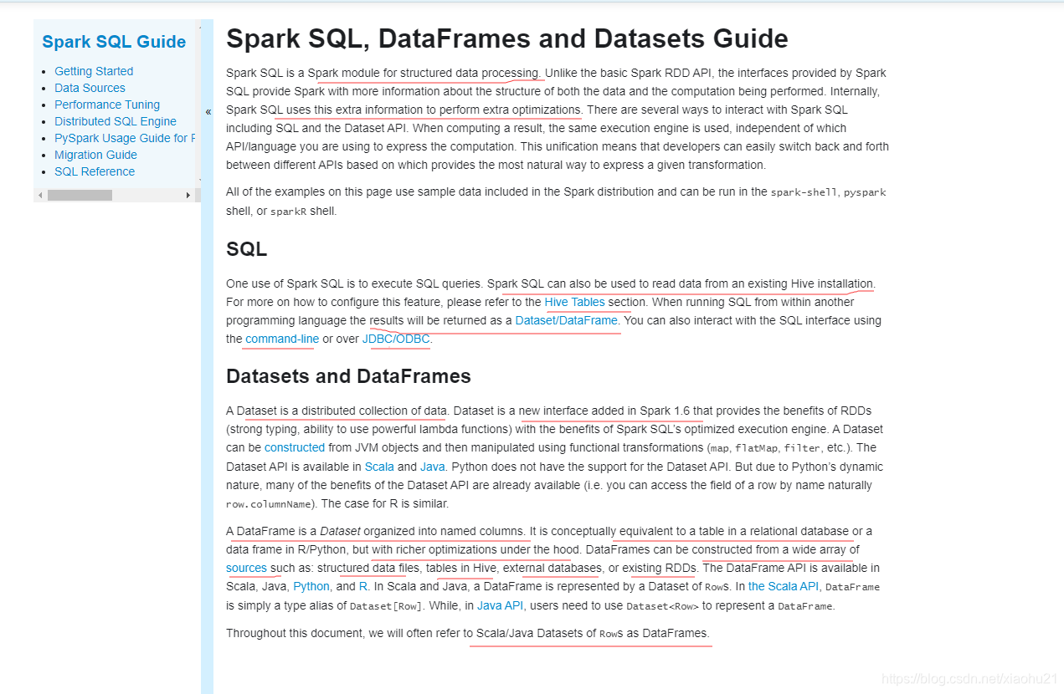Click the Datasets and DataFrames heading
The width and height of the screenshot is (1064, 694).
[348, 376]
